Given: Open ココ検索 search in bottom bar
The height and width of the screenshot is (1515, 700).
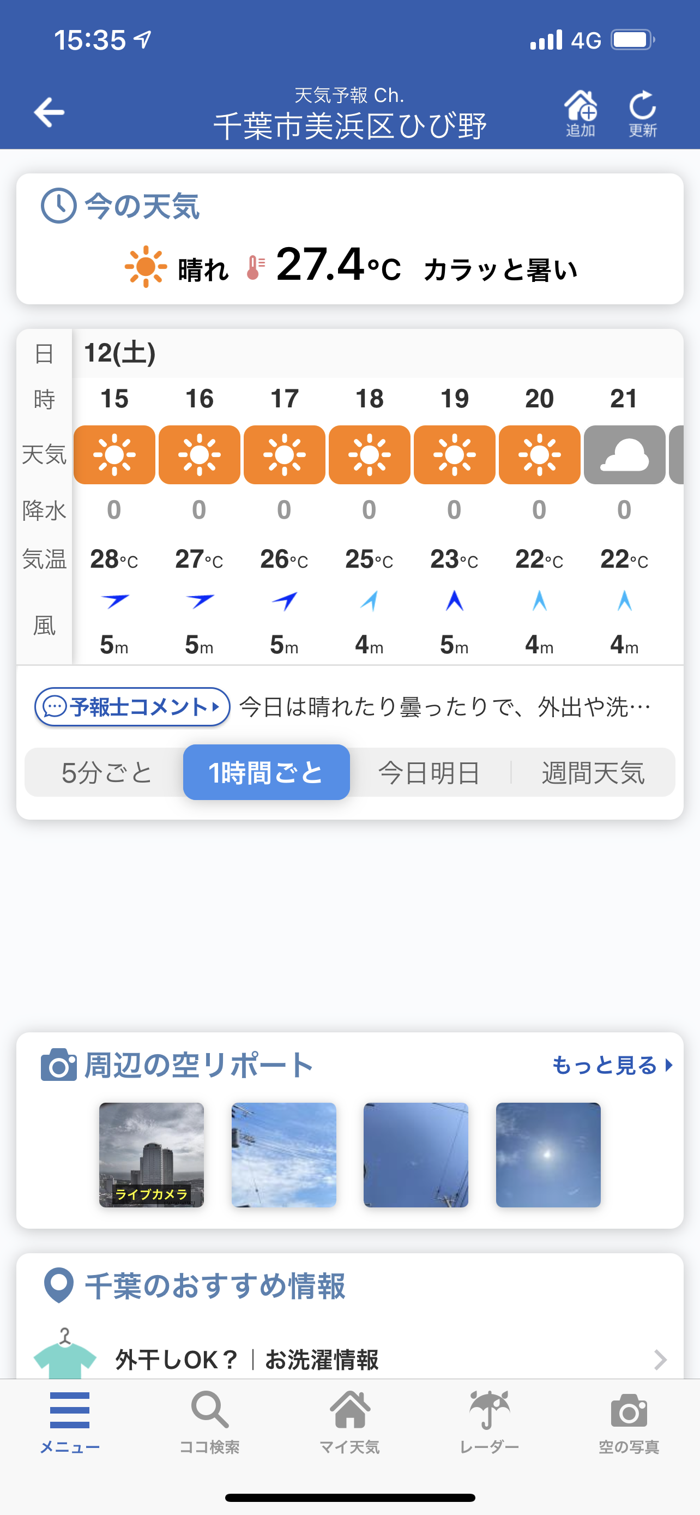Looking at the screenshot, I should (209, 1420).
